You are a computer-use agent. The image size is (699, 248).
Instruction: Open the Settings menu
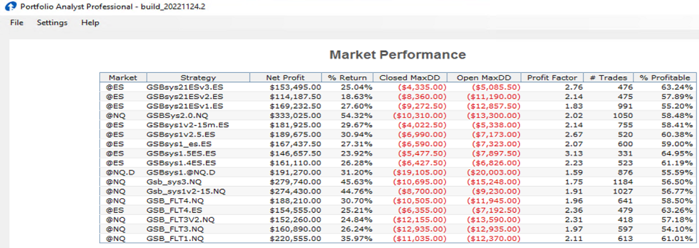tap(52, 23)
